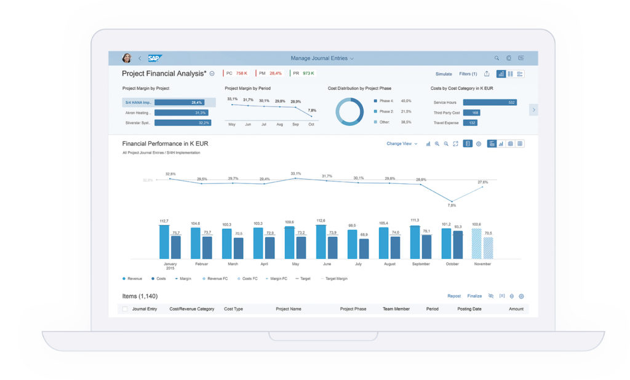Toggle the hide-details eye icon above Items
This screenshot has width=630, height=380.
[490, 296]
